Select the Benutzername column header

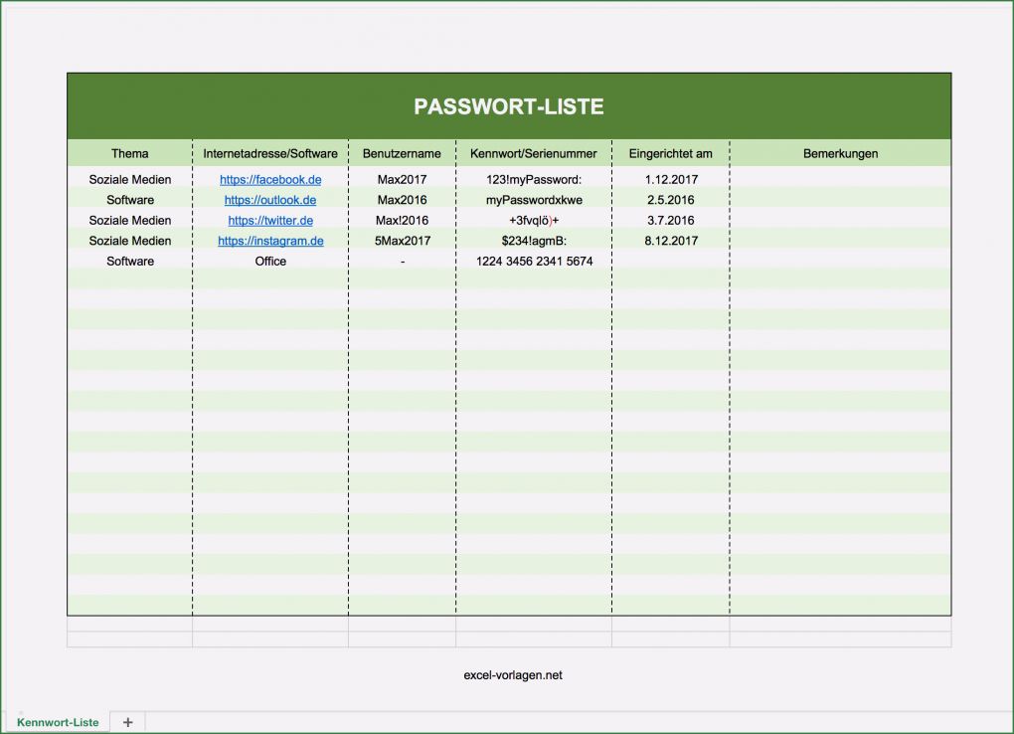pos(402,153)
